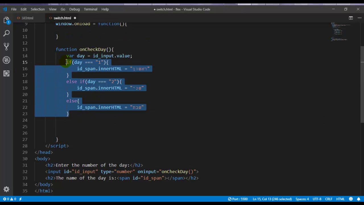This screenshot has height=205, width=364.
Task: Restore down the VS Code window
Action: (346, 9)
